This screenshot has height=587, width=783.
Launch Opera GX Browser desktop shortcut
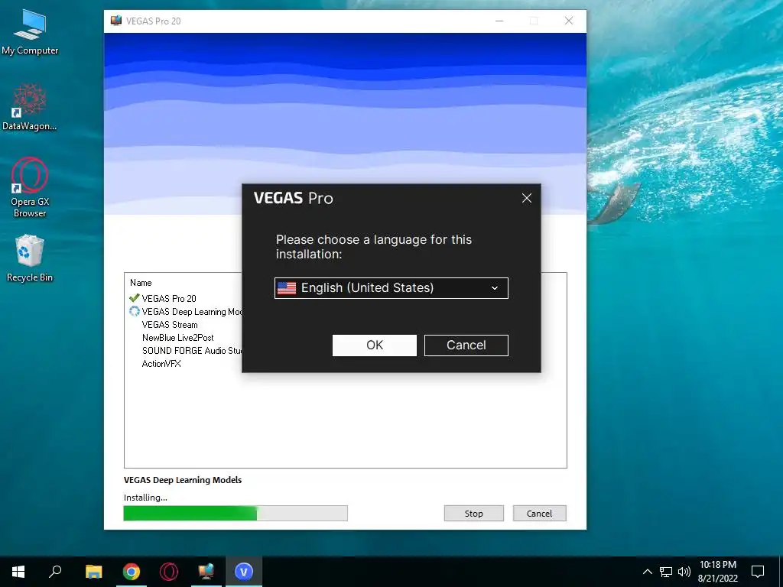30,188
